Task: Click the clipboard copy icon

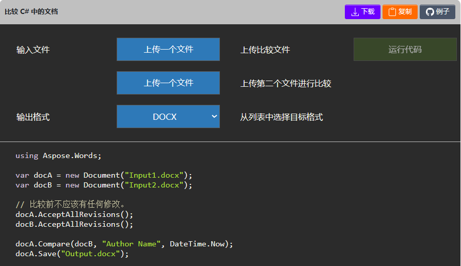Action: [x=392, y=12]
